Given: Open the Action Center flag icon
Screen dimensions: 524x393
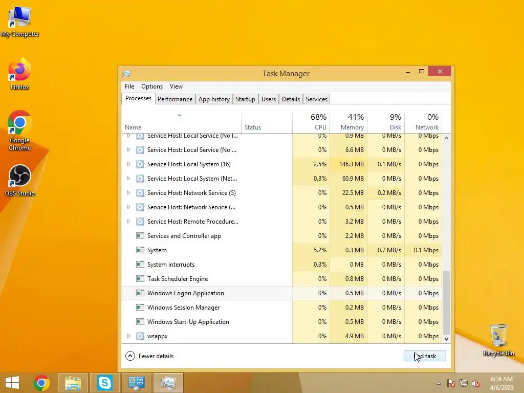Looking at the screenshot, I should pyautogui.click(x=451, y=383).
